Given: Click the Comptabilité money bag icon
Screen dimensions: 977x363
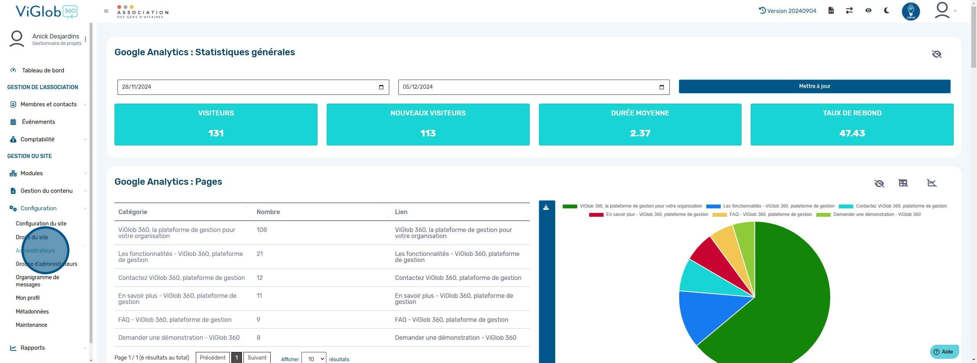Looking at the screenshot, I should click(13, 139).
